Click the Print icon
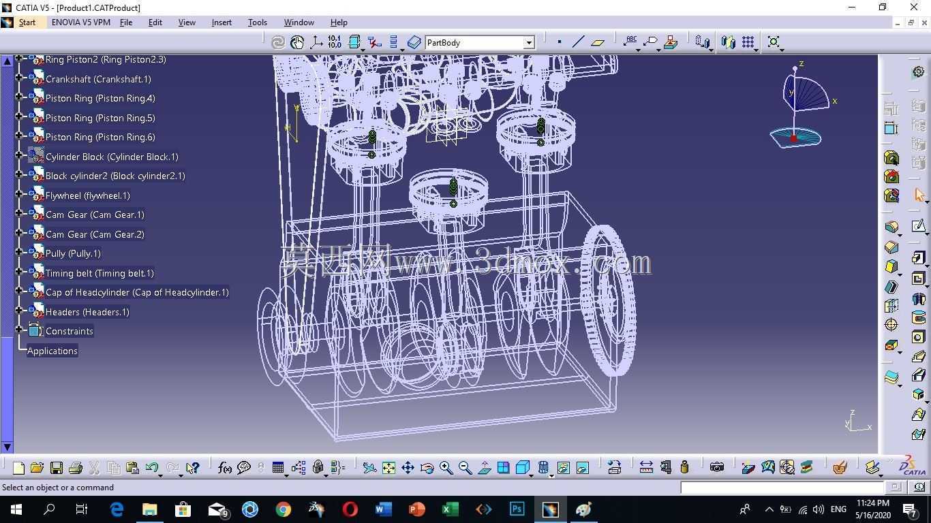 [x=76, y=468]
